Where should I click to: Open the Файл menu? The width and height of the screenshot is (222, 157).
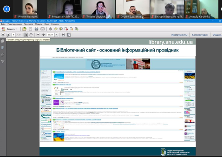point(4,24)
